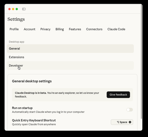
Task: Click the Quick Entry shortcut field
Action: click(x=122, y=122)
